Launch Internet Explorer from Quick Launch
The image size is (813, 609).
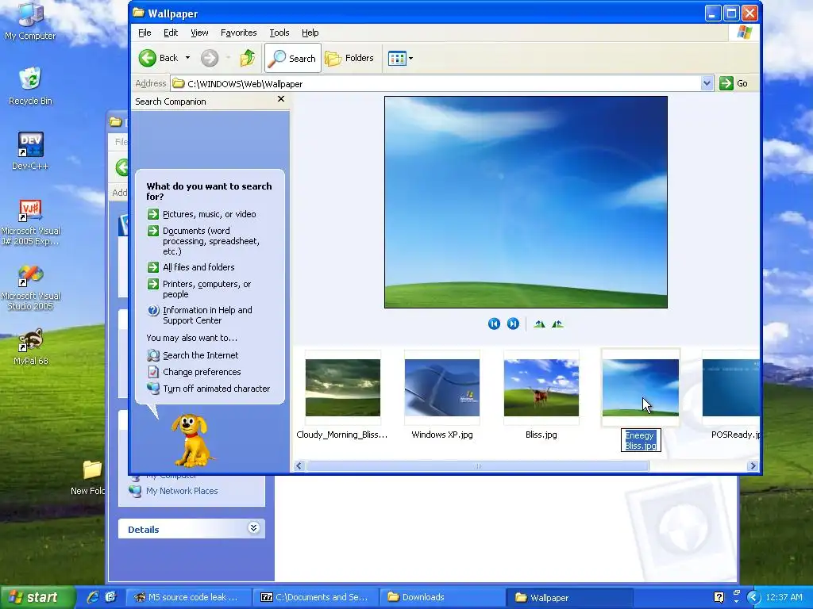(x=93, y=597)
